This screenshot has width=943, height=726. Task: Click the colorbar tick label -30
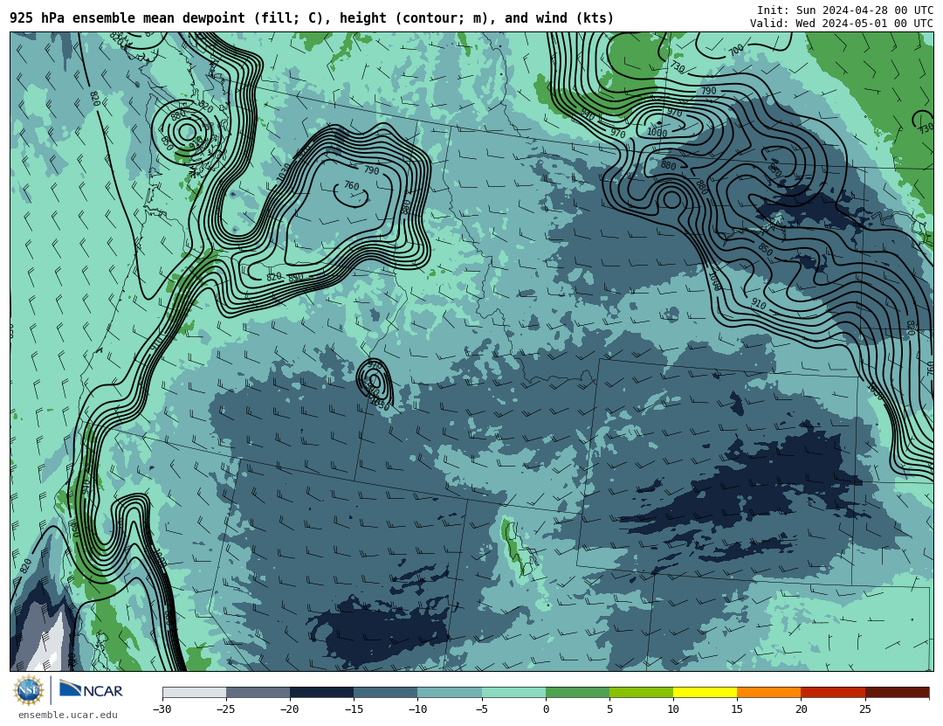pos(162,709)
